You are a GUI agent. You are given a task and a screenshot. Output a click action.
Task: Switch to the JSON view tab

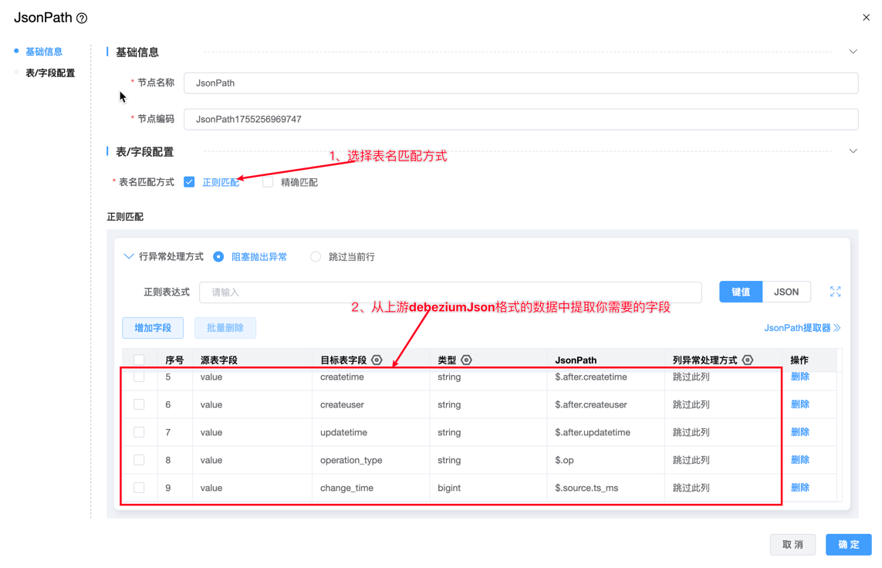(x=786, y=292)
